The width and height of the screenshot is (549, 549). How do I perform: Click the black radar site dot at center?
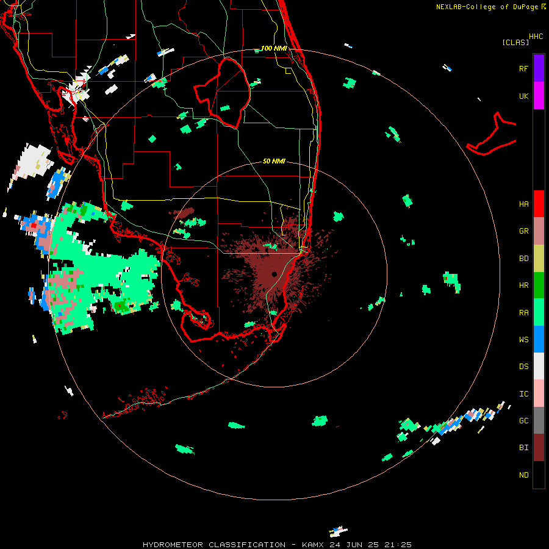tap(274, 274)
